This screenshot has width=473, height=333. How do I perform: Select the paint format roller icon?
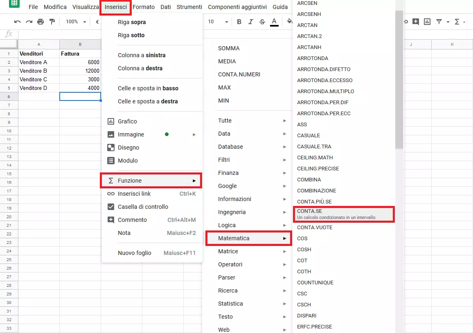pyautogui.click(x=52, y=22)
